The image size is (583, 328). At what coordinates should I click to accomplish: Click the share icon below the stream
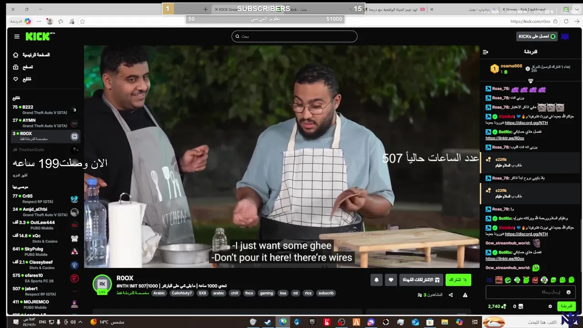click(x=450, y=295)
